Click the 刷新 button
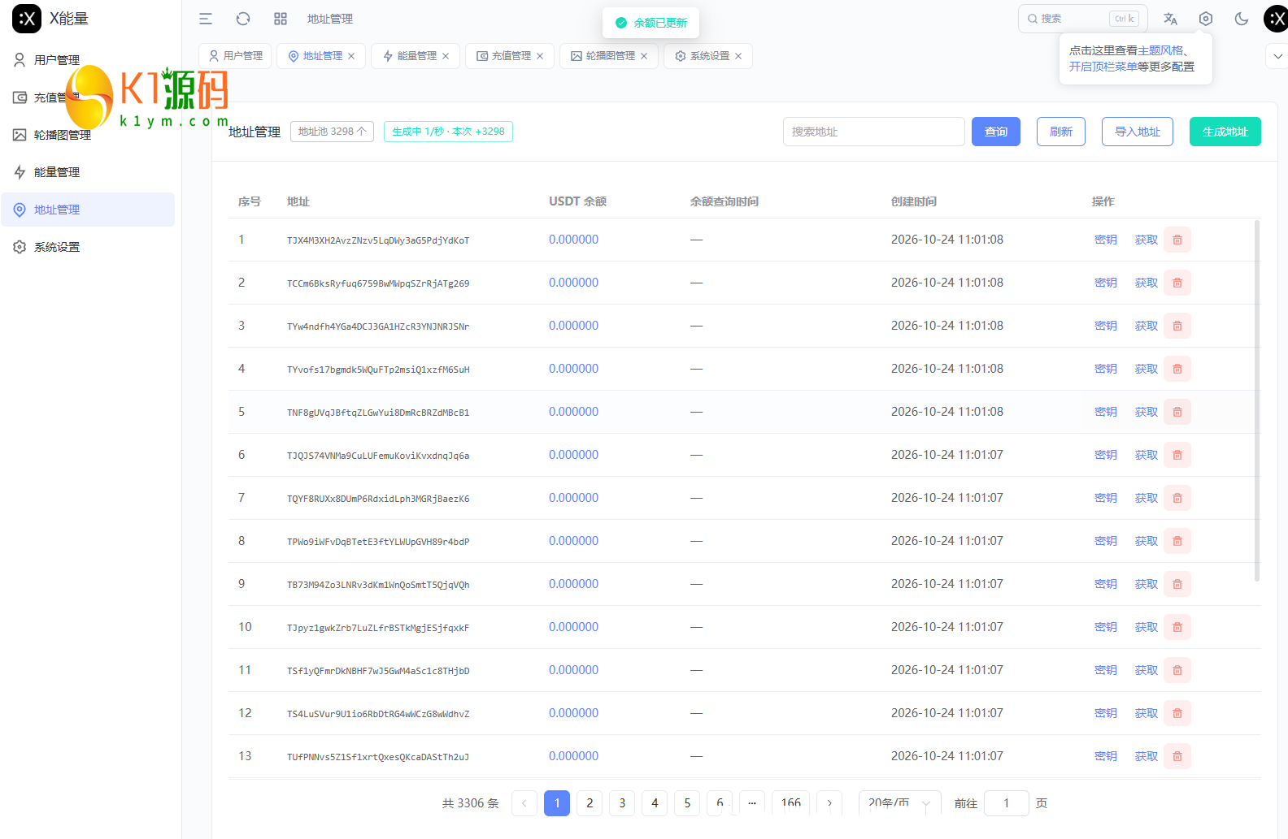Viewport: 1288px width, 839px height. (x=1061, y=132)
